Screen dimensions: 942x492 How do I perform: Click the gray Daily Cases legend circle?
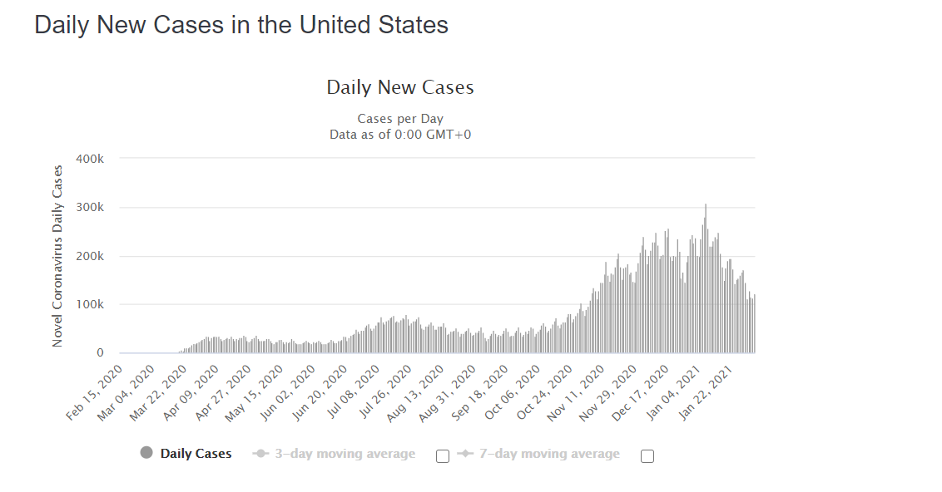(x=146, y=452)
